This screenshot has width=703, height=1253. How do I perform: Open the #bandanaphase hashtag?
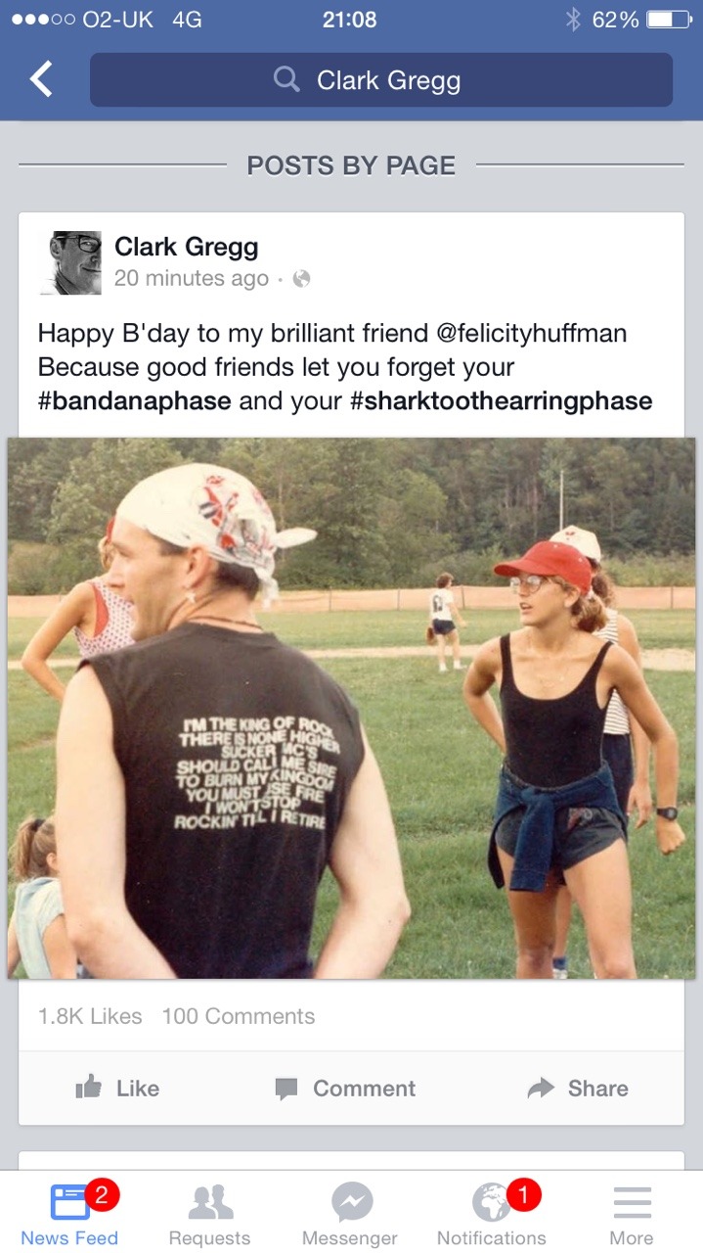tap(135, 400)
